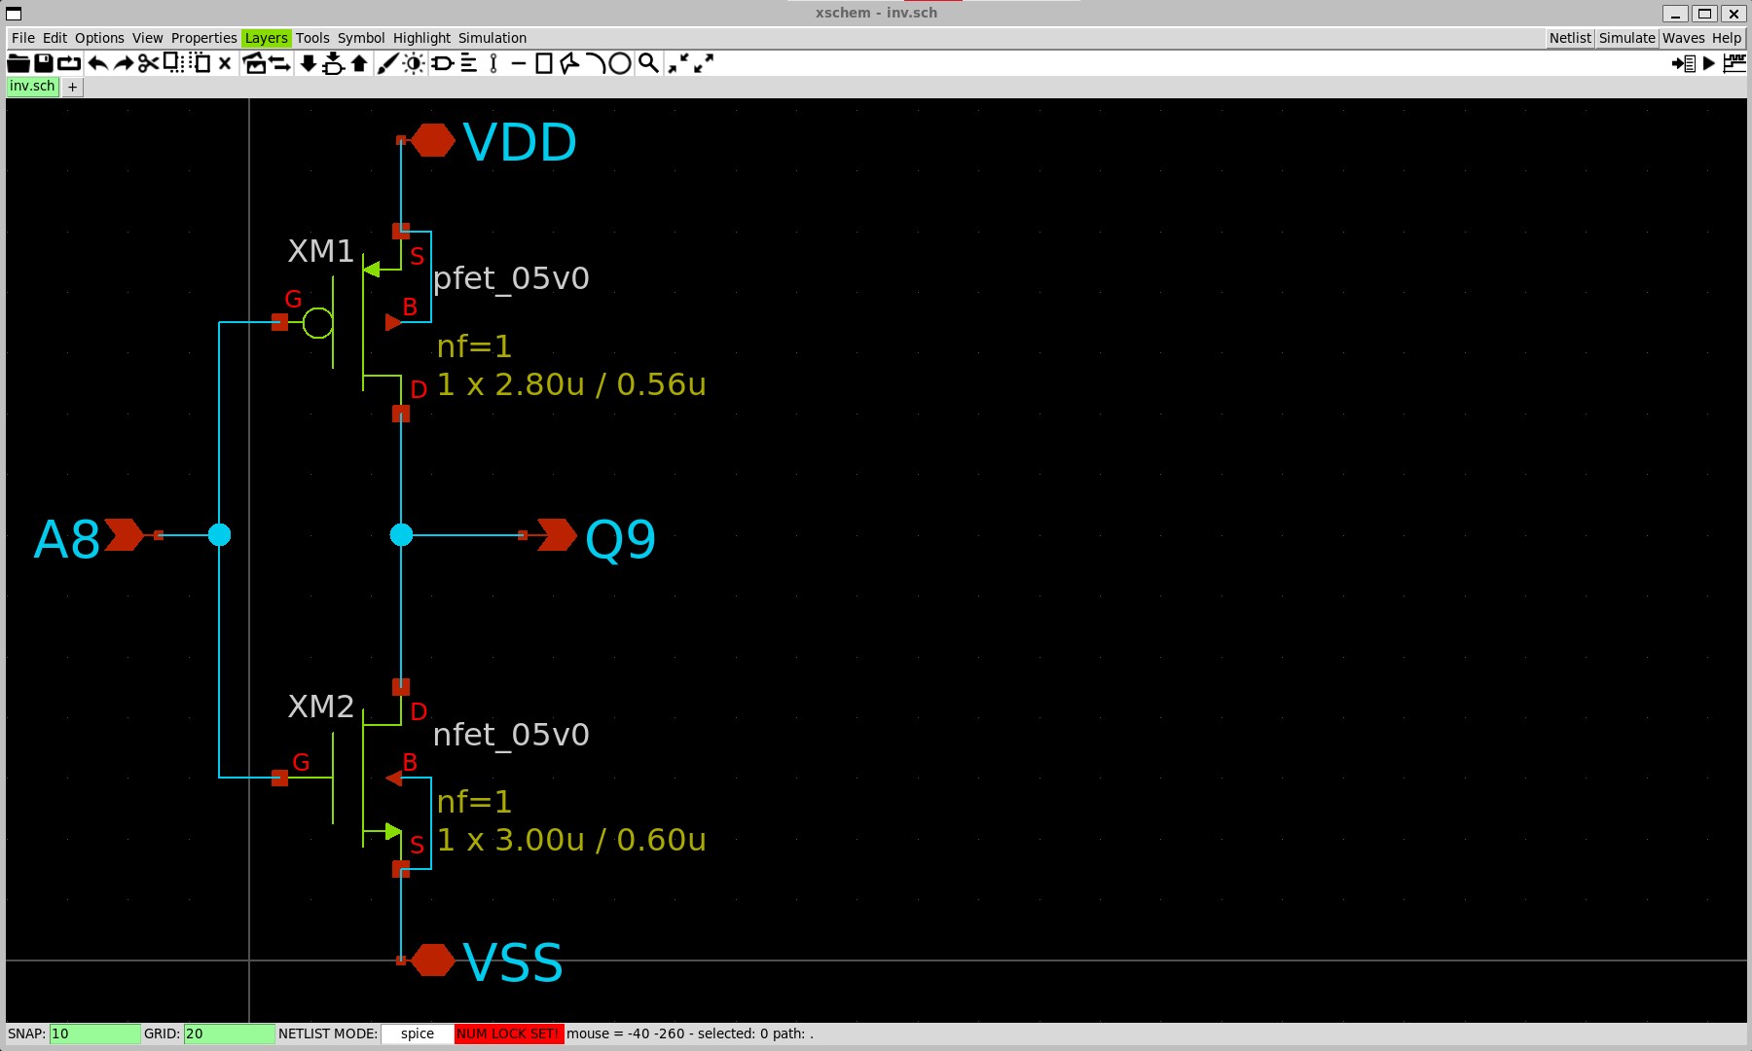1752x1051 pixels.
Task: Click the nfet_05v0 model text
Action: (511, 735)
